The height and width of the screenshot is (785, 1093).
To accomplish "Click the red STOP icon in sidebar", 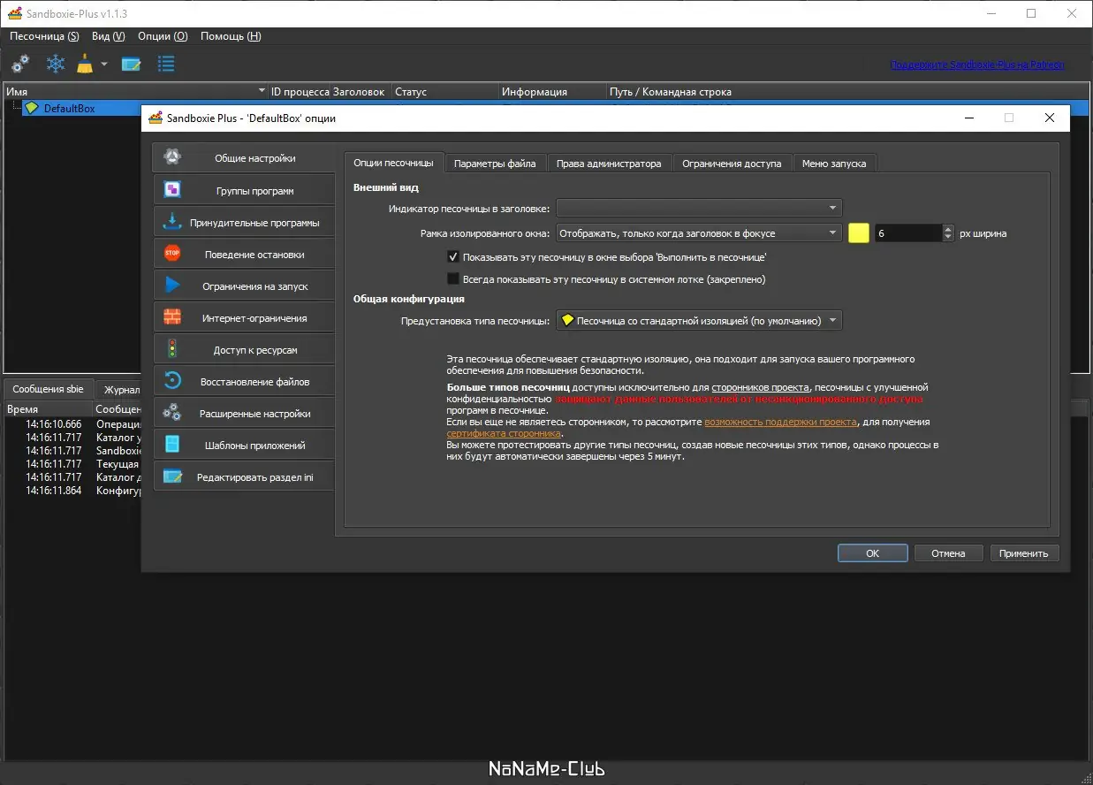I will (x=172, y=254).
